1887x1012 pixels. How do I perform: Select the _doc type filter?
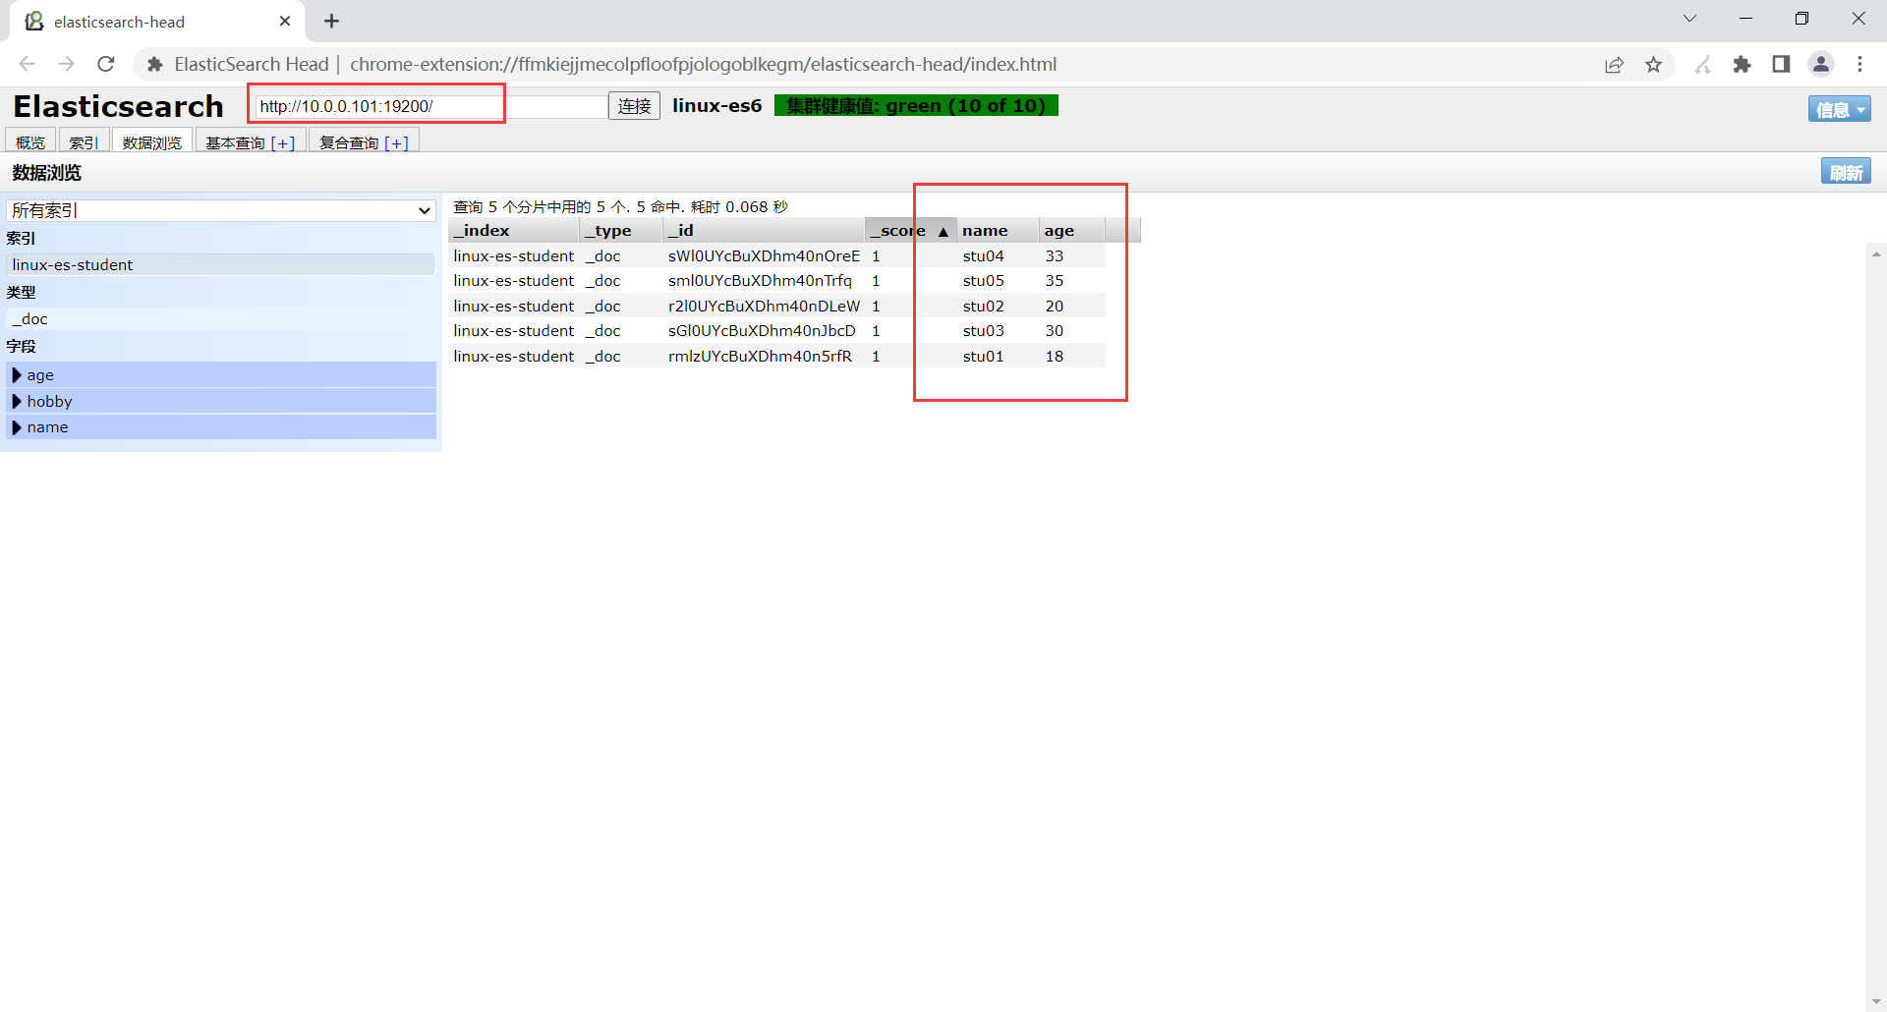tap(221, 318)
